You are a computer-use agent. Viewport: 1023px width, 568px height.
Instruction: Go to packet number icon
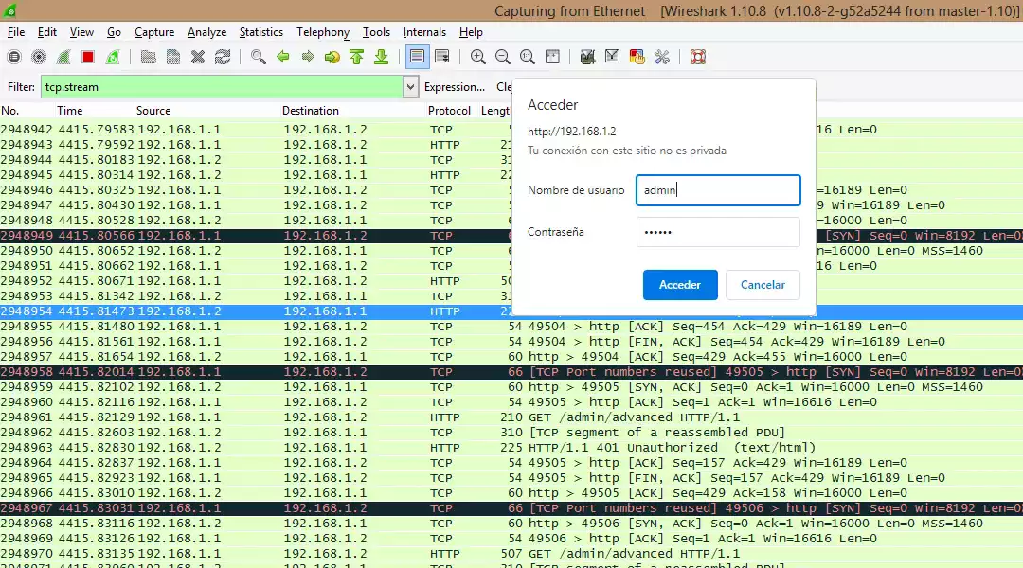click(x=332, y=58)
